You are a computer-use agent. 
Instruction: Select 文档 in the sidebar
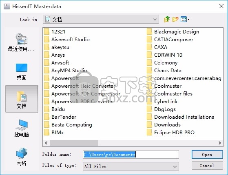(22, 99)
